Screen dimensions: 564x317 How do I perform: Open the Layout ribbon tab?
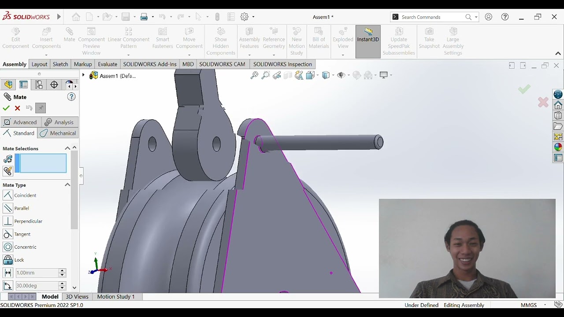click(x=39, y=64)
